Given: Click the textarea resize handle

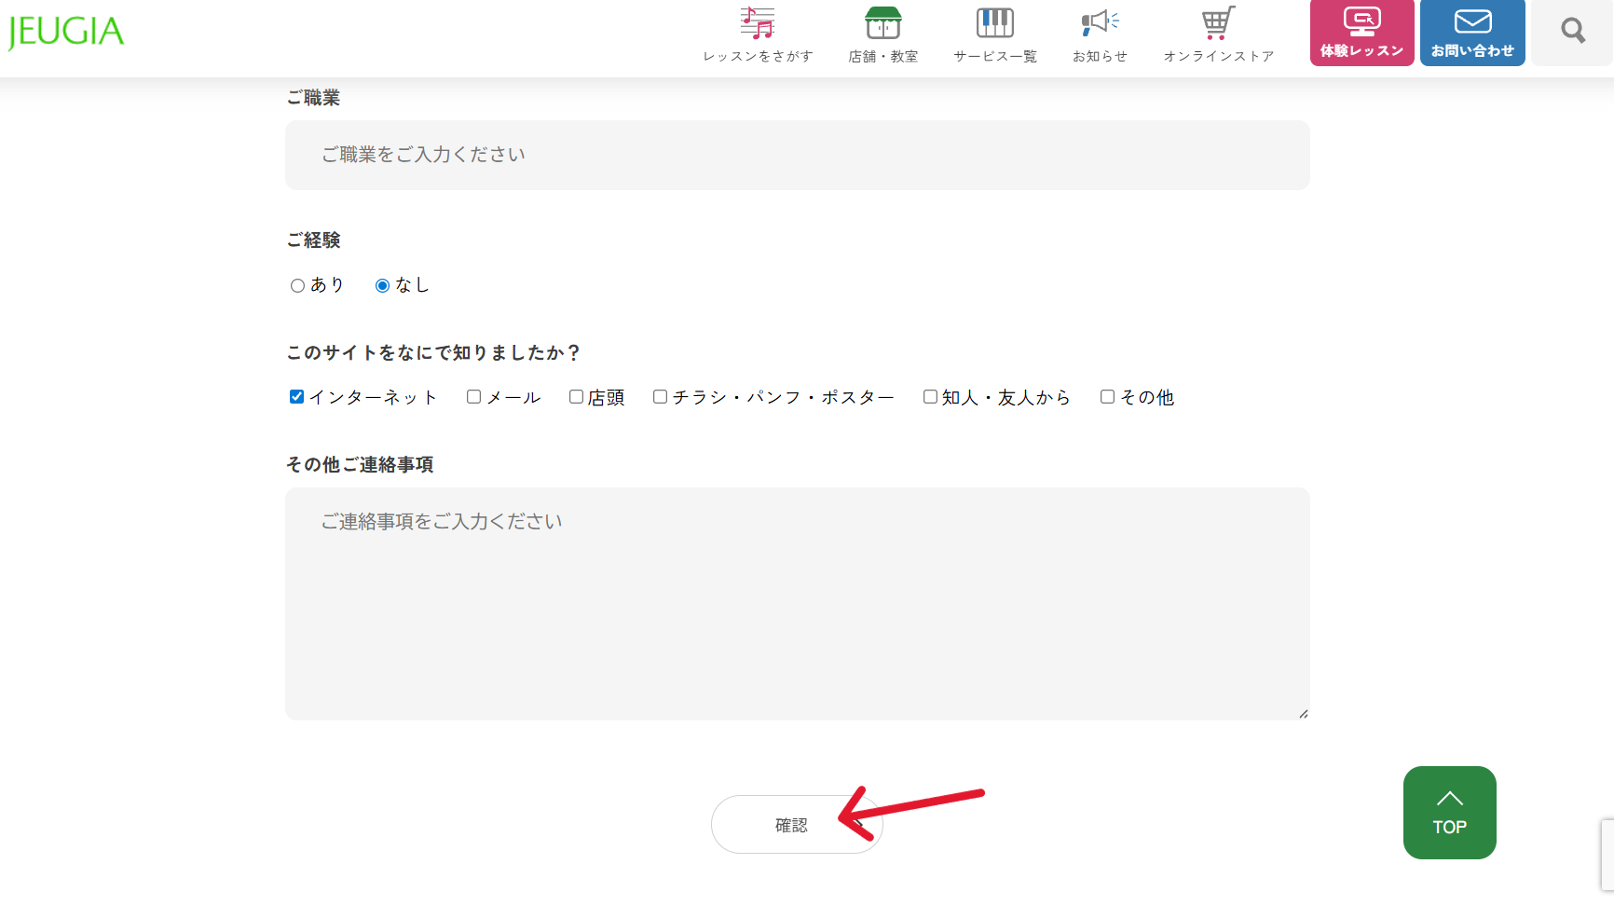Looking at the screenshot, I should (x=1303, y=714).
